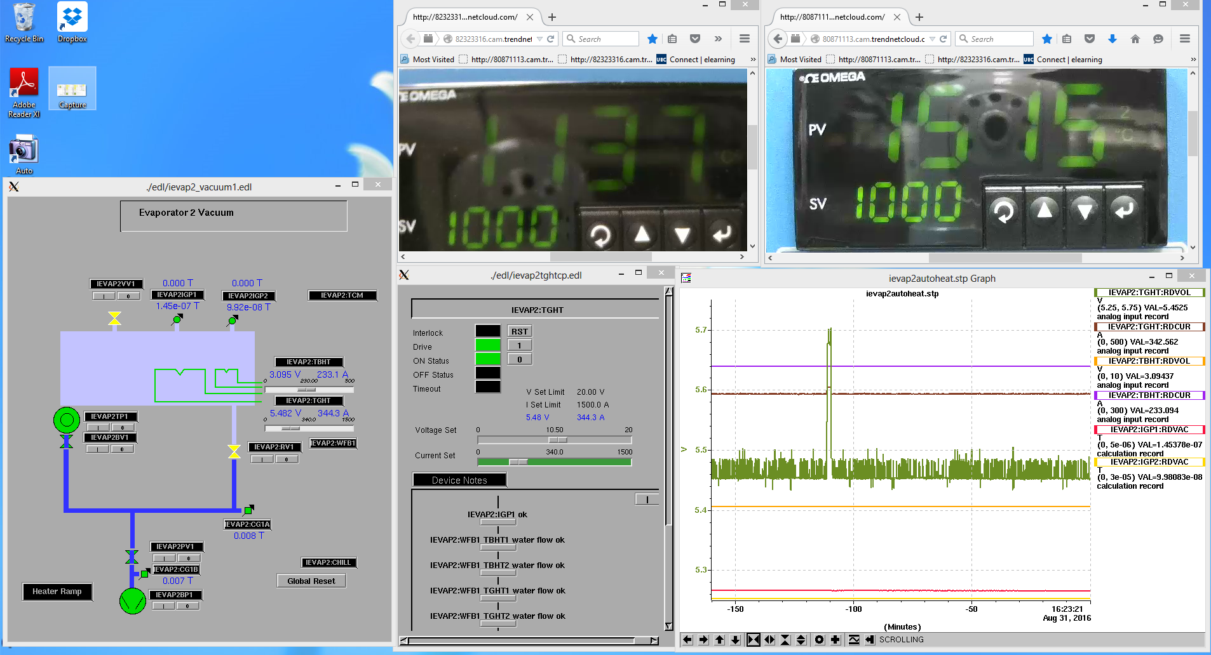Pan graph left with the left arrow
Screen dimensions: 1211x655
pyautogui.click(x=687, y=640)
